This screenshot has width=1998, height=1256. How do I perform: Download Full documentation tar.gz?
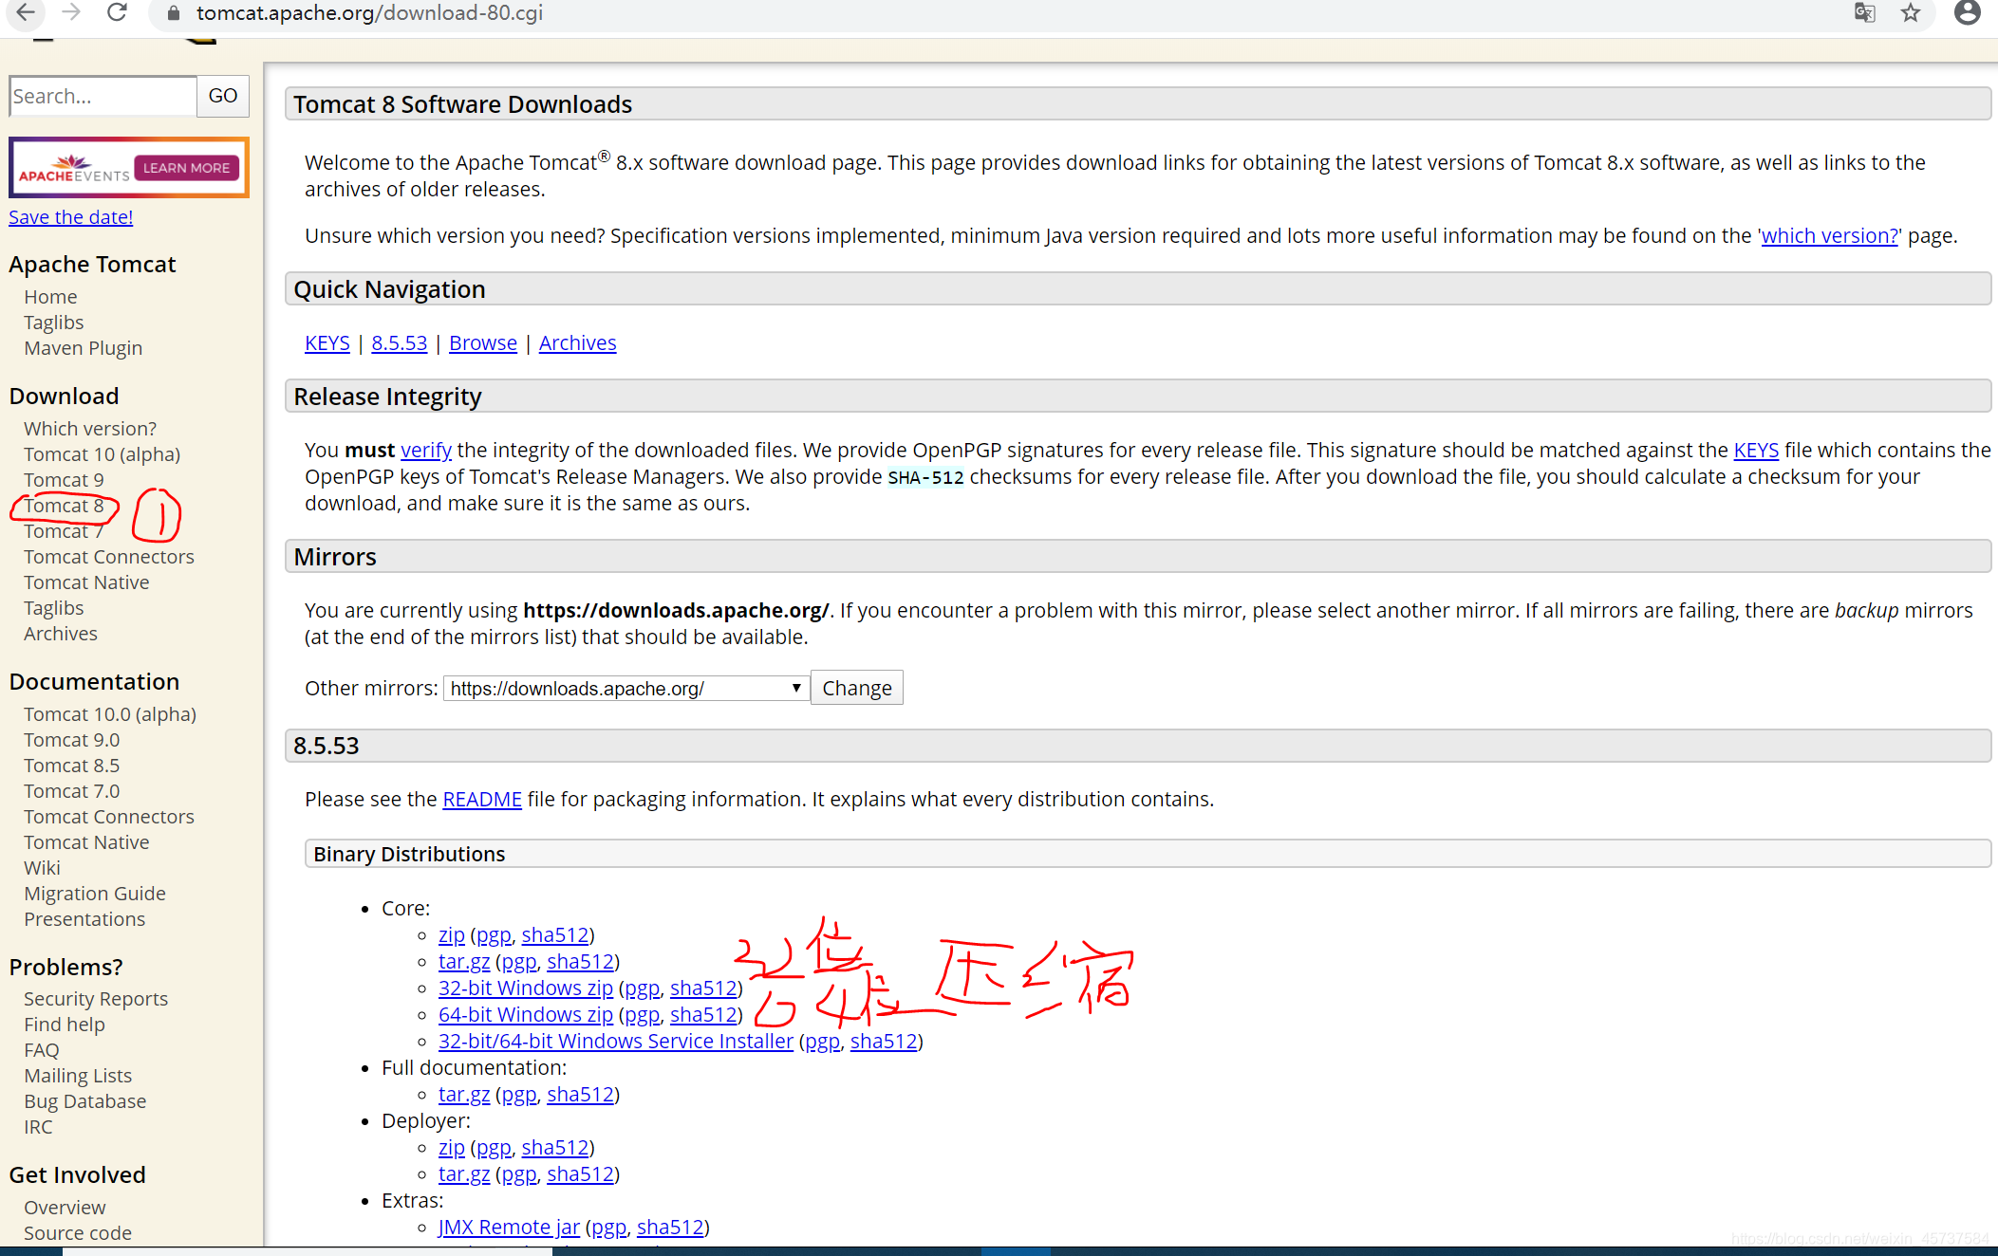pos(464,1095)
